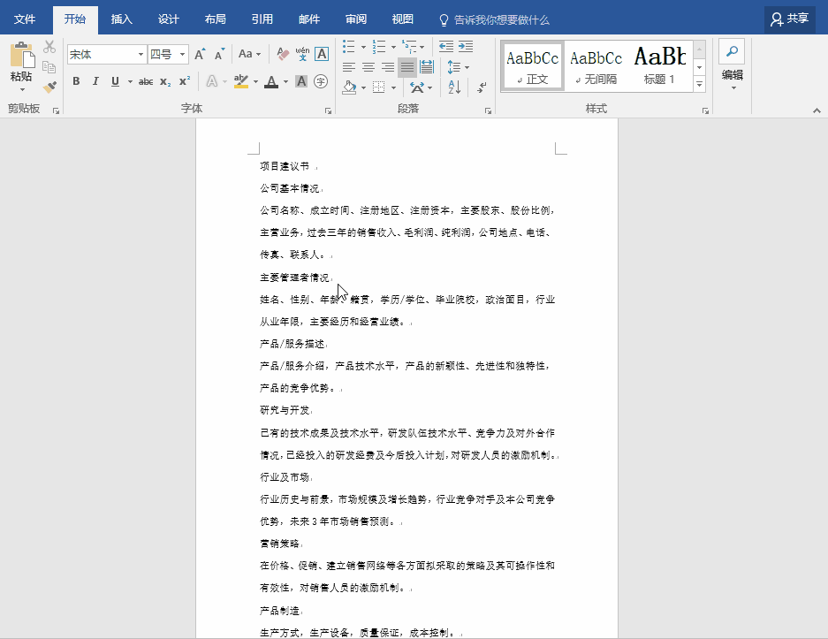This screenshot has height=639, width=828.
Task: Apply strikethrough formatting
Action: click(x=147, y=81)
